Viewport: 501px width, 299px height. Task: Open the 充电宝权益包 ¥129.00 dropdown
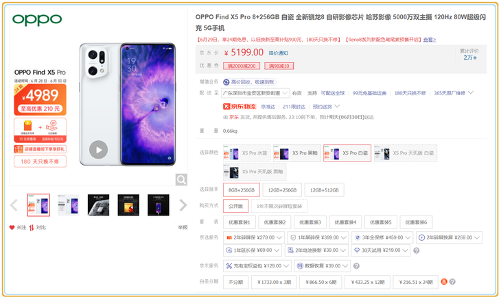[x=257, y=266]
